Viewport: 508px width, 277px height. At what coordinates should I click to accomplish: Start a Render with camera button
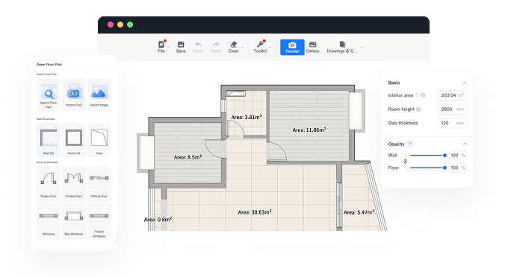(292, 47)
